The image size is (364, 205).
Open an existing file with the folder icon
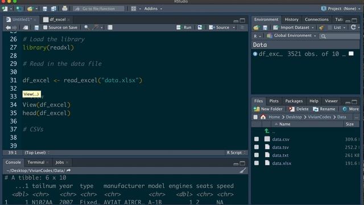(30, 9)
